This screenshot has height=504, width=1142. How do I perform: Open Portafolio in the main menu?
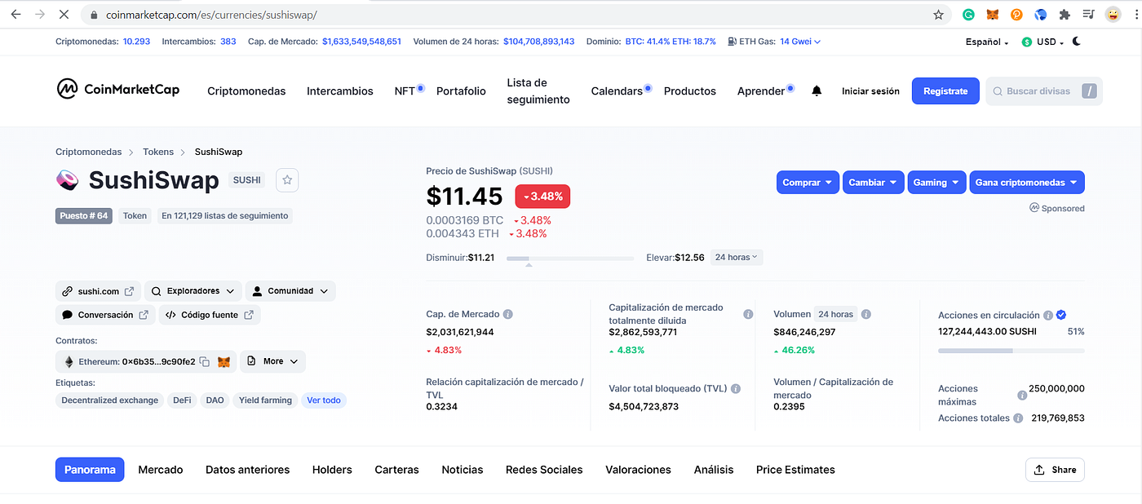[x=461, y=91]
